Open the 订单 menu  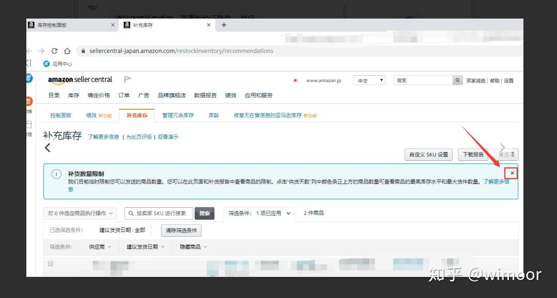coord(124,95)
